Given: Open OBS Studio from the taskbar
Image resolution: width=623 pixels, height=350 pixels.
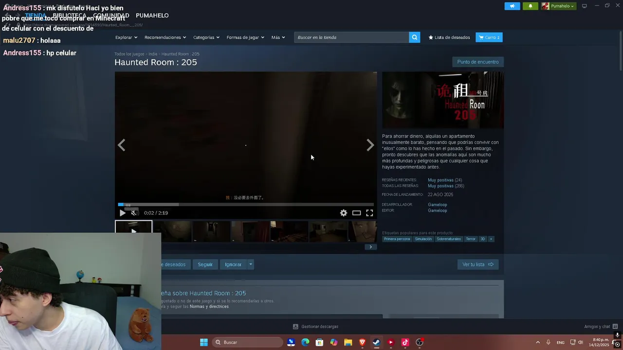Looking at the screenshot, I should [420, 342].
